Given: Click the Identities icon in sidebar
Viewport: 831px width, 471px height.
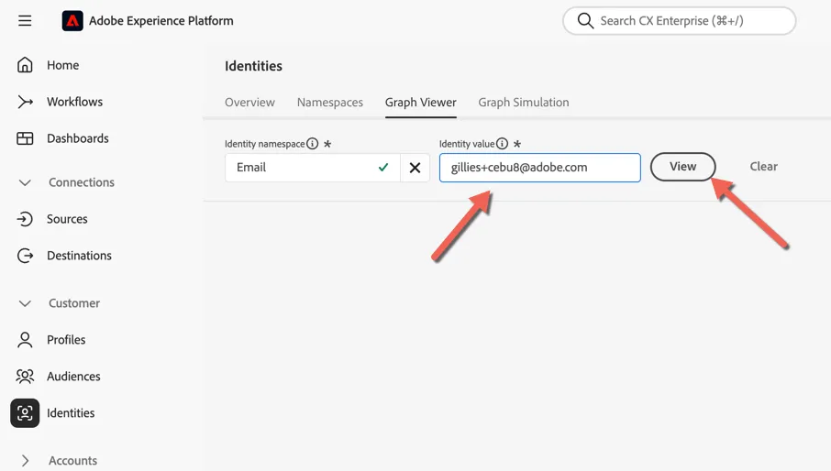Looking at the screenshot, I should (25, 412).
